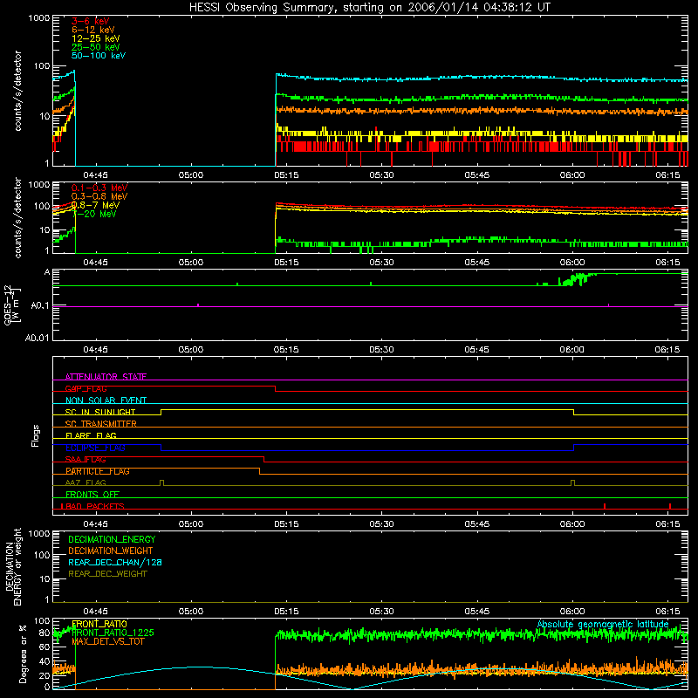
Task: Click the REAR_DEC_CHAN/128 legend entry
Action: 115,562
